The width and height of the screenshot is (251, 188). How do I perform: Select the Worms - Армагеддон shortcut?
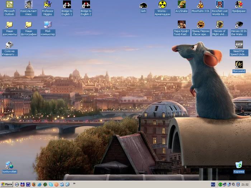[x=162, y=8]
